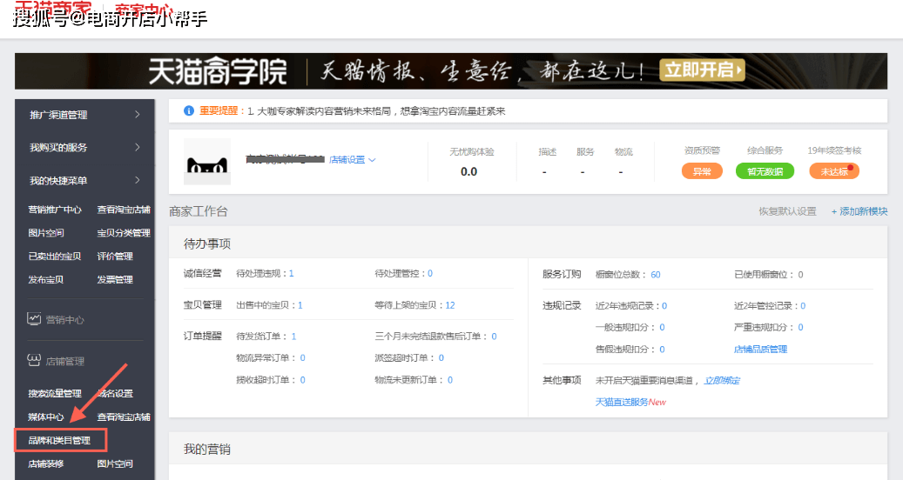Open the 物流异常订单 count
The width and height of the screenshot is (903, 480).
pos(303,358)
